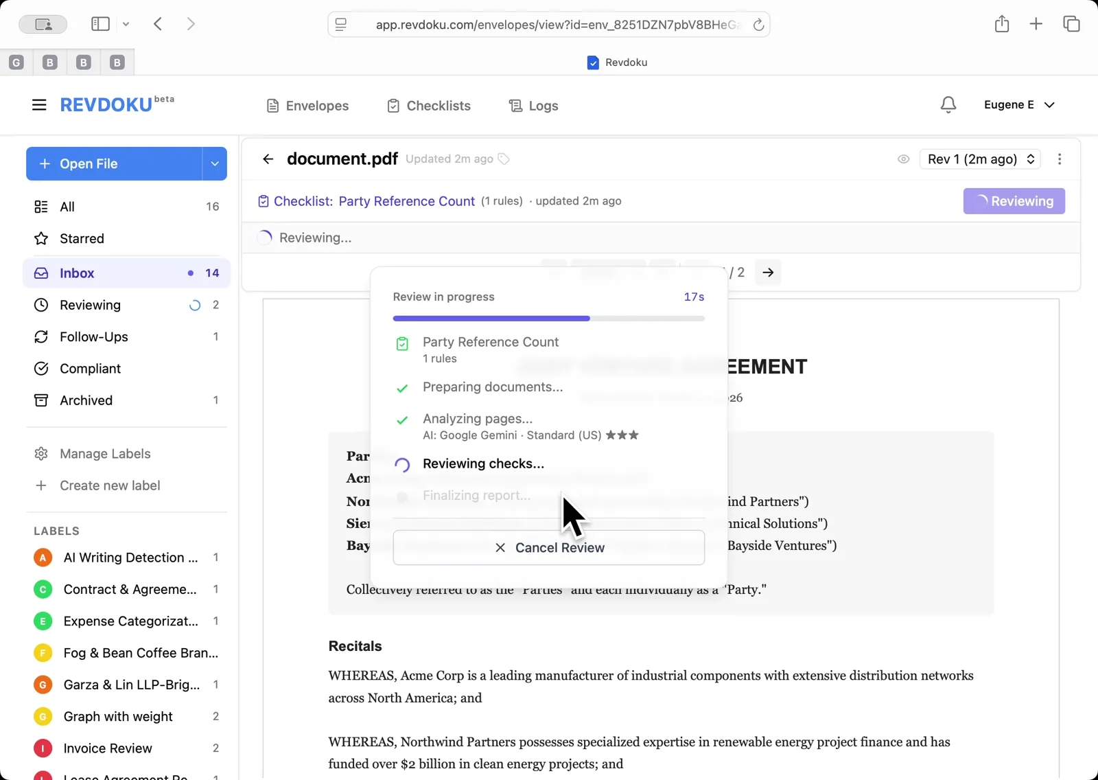Cancel the running review
Image resolution: width=1098 pixels, height=780 pixels.
(x=549, y=547)
